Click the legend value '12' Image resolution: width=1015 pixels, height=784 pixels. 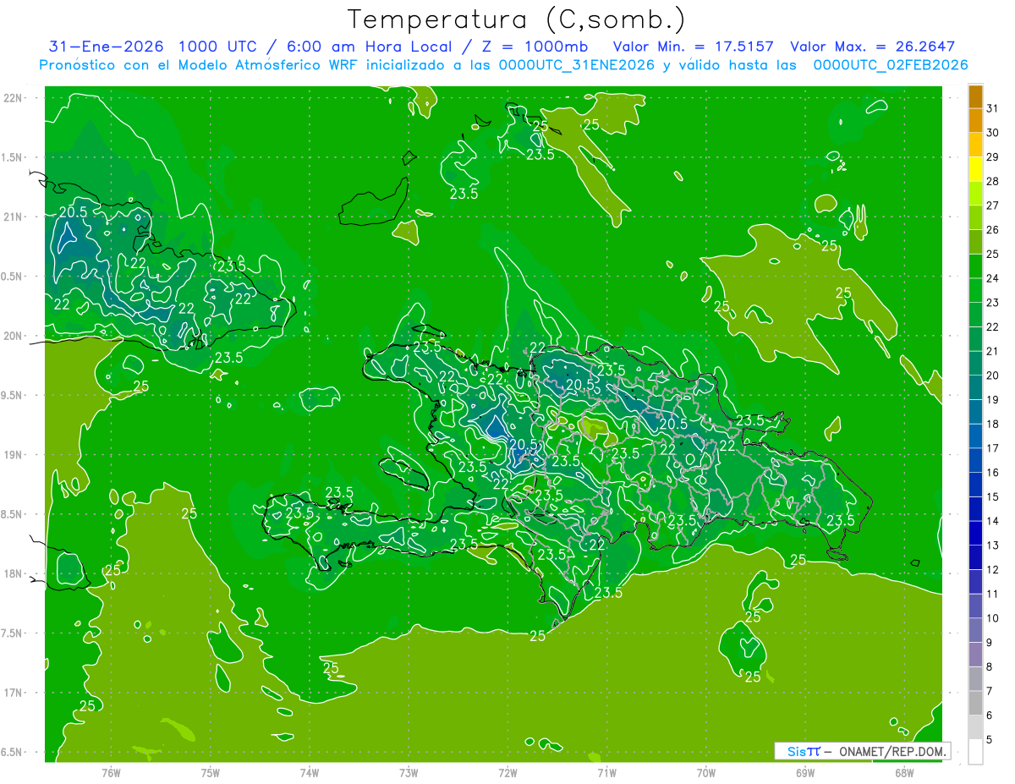tap(993, 569)
